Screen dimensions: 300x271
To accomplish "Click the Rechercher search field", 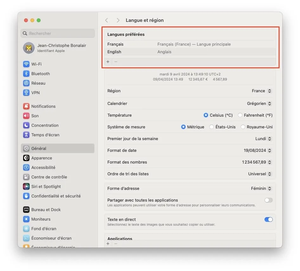I will coord(58,34).
